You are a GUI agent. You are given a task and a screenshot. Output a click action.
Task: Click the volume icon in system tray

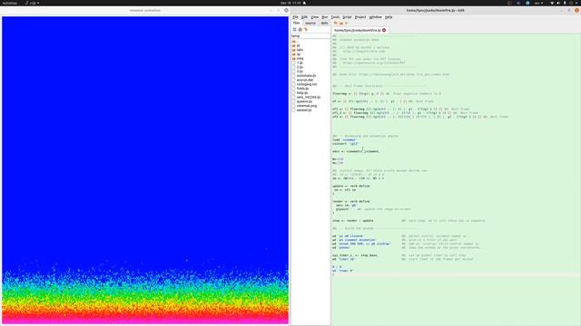pos(558,3)
